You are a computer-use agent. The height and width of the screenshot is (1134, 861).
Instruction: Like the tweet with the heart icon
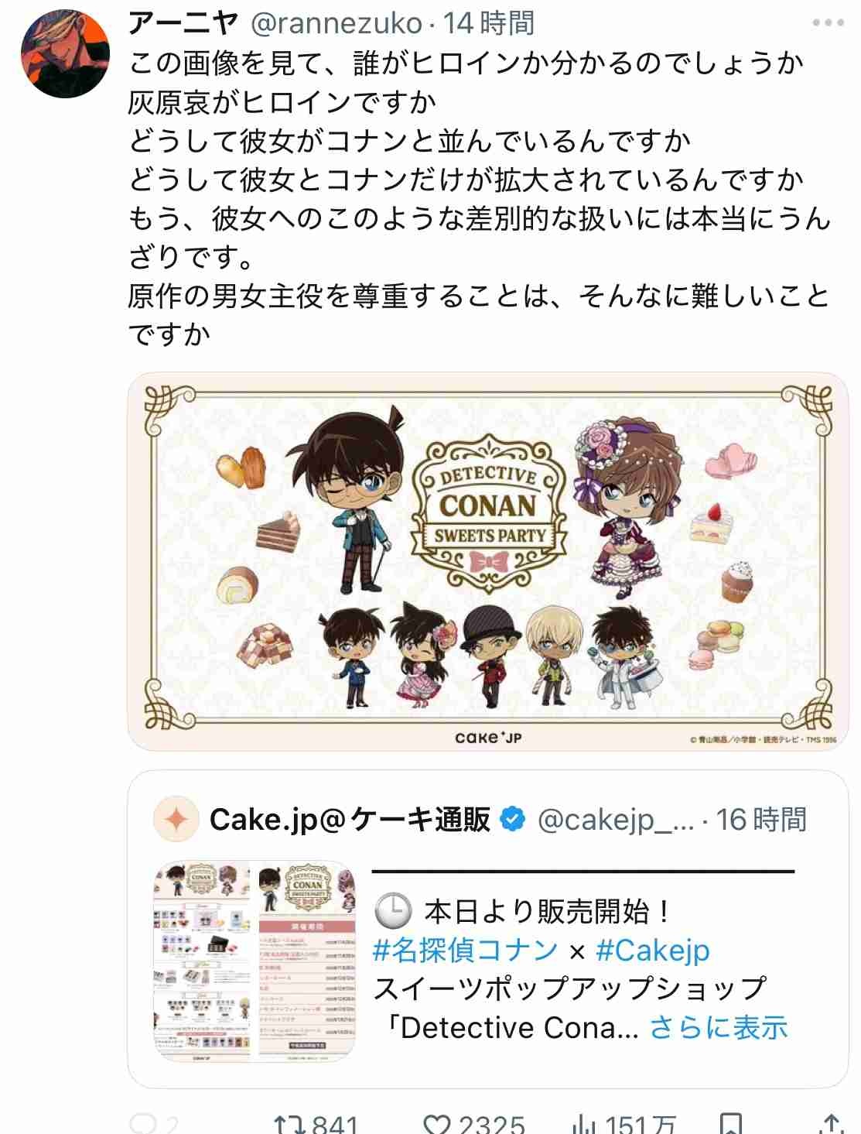438,1124
